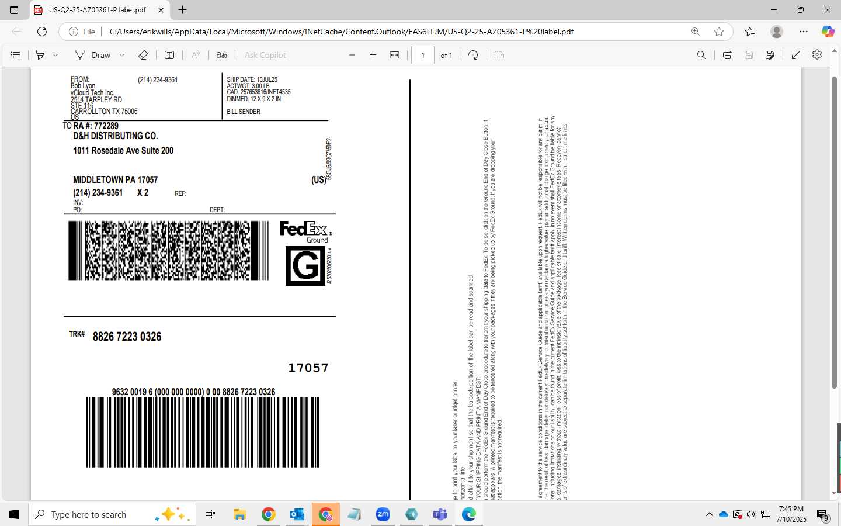Close the label.pdf tab

161,10
